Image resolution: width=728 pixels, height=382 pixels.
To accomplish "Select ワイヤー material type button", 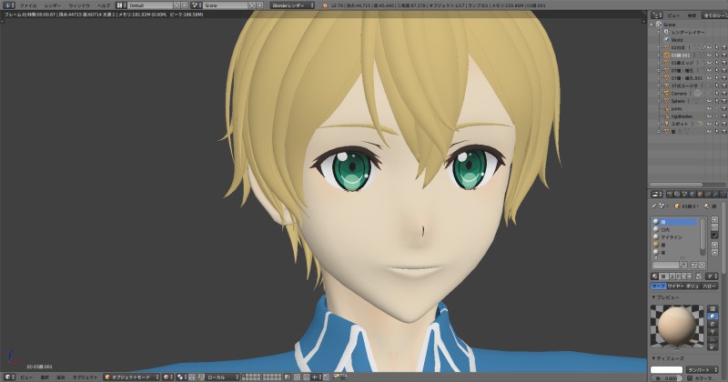I will (675, 286).
